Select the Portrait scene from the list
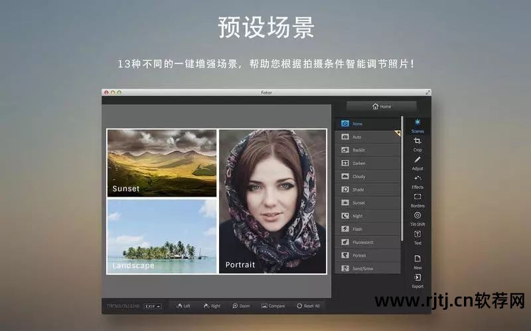This screenshot has width=531, height=331. [368, 256]
